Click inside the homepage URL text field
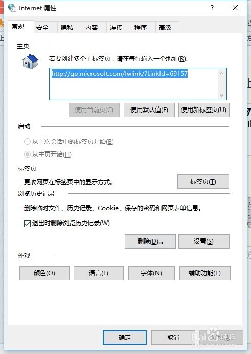Viewport: 251px width, 354px height. pyautogui.click(x=134, y=84)
